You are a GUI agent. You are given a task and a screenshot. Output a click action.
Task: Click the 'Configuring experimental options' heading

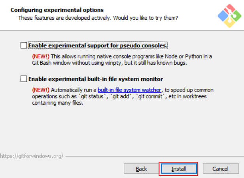click(x=57, y=10)
